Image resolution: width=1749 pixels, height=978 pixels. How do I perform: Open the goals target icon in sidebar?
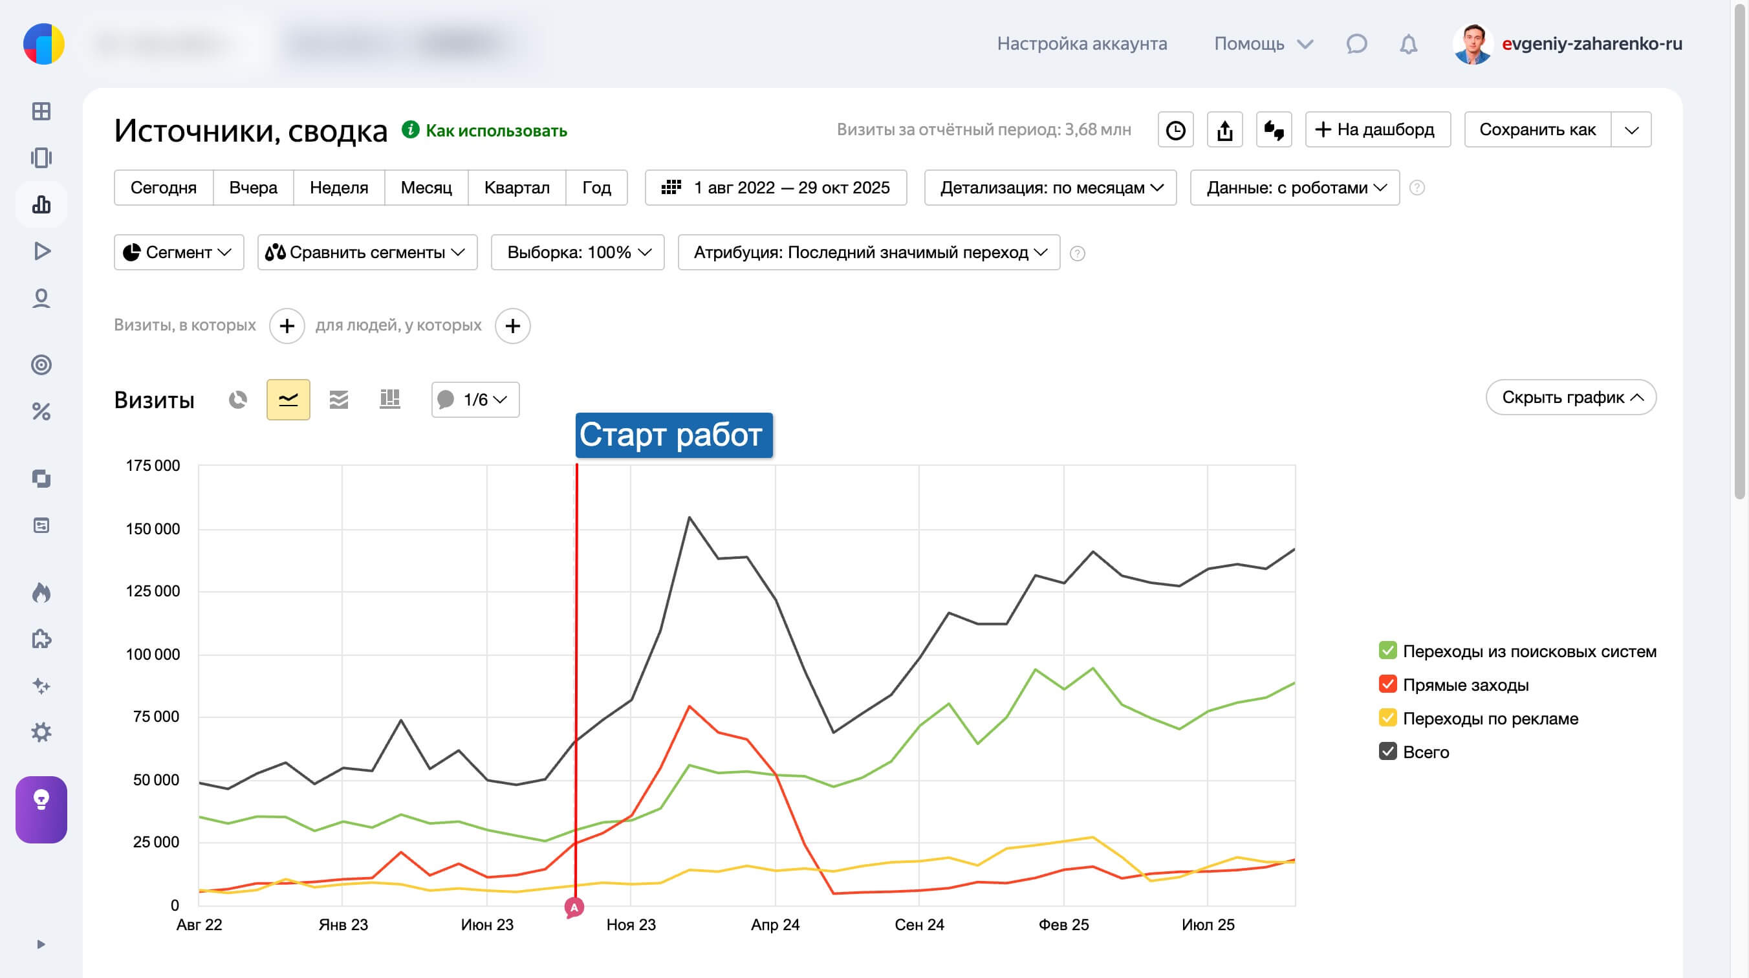pyautogui.click(x=41, y=365)
